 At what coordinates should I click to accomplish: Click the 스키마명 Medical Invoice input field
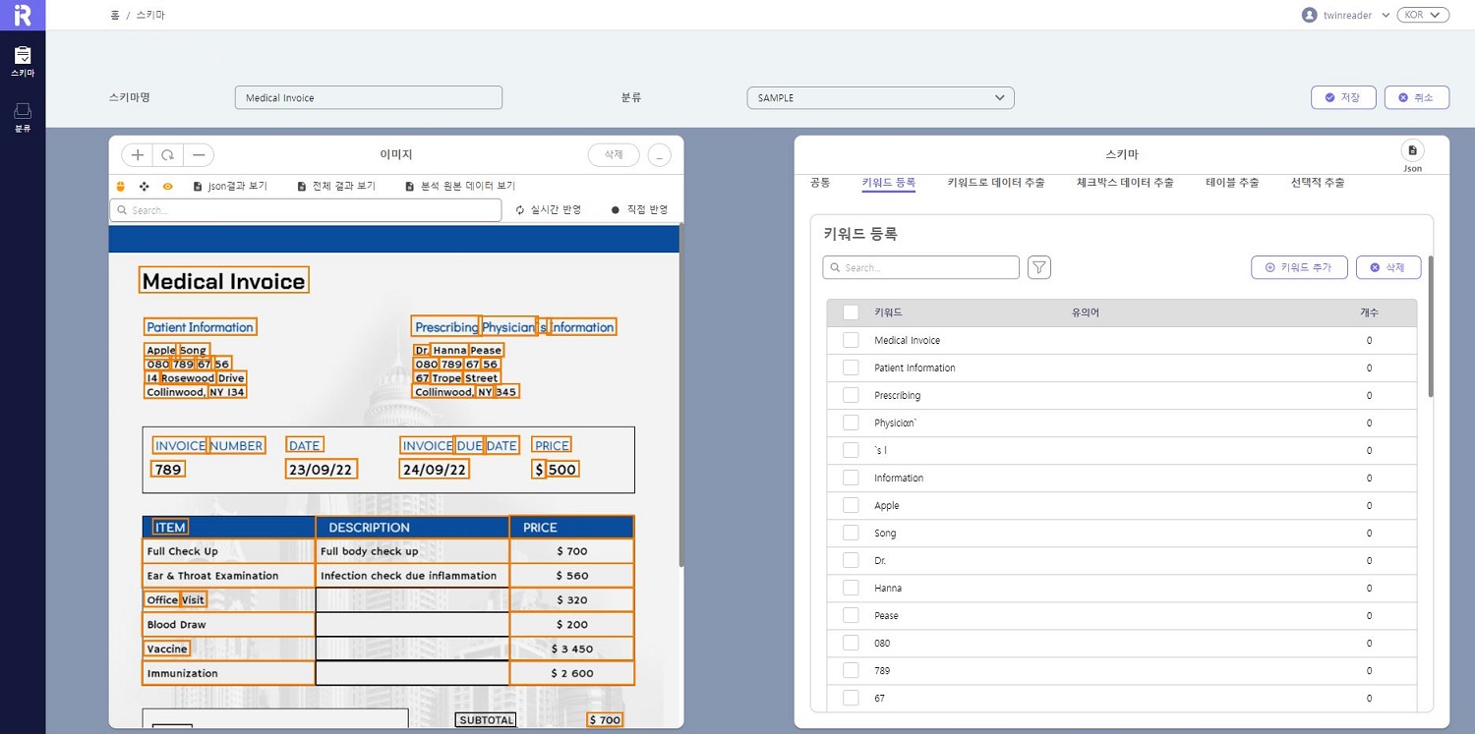369,98
